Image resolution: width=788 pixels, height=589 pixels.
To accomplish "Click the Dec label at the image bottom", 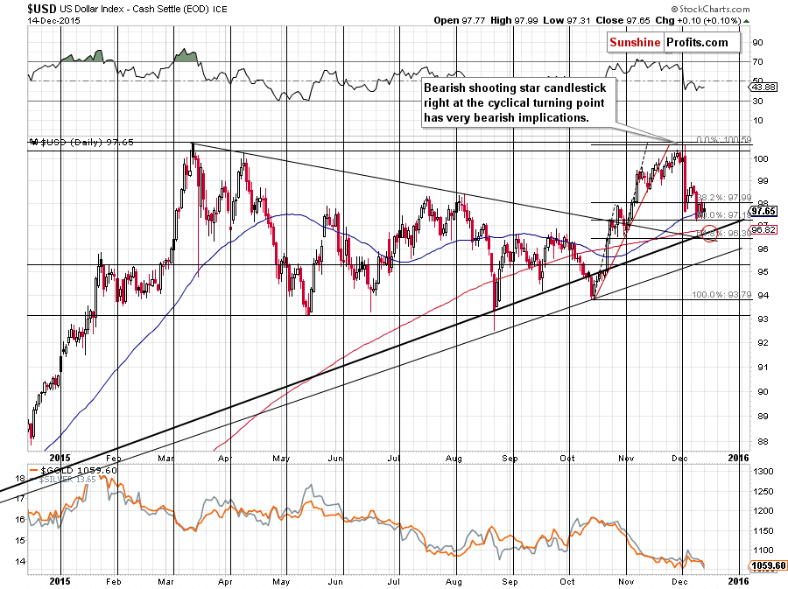I will click(679, 582).
